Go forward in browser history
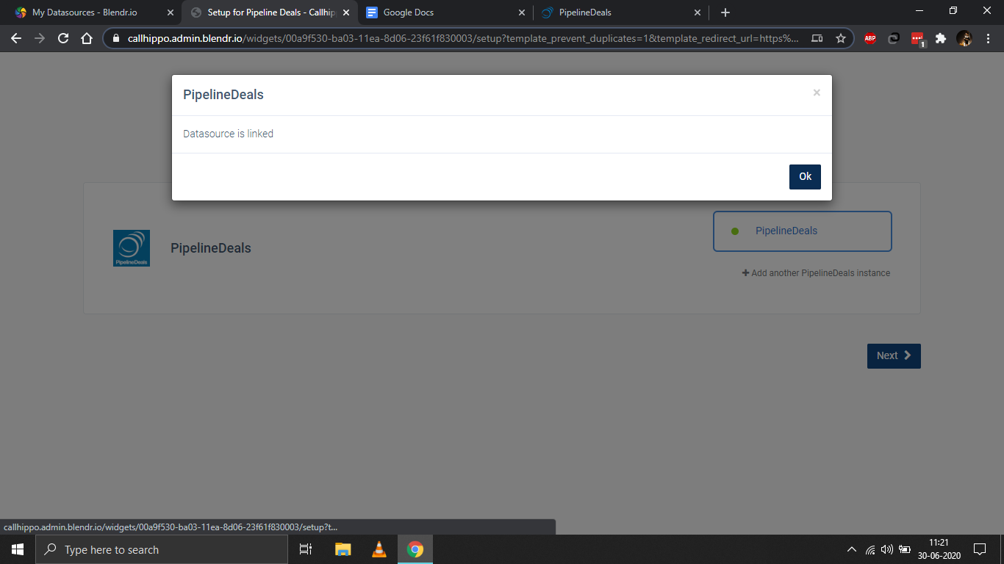The height and width of the screenshot is (564, 1004). [40, 38]
